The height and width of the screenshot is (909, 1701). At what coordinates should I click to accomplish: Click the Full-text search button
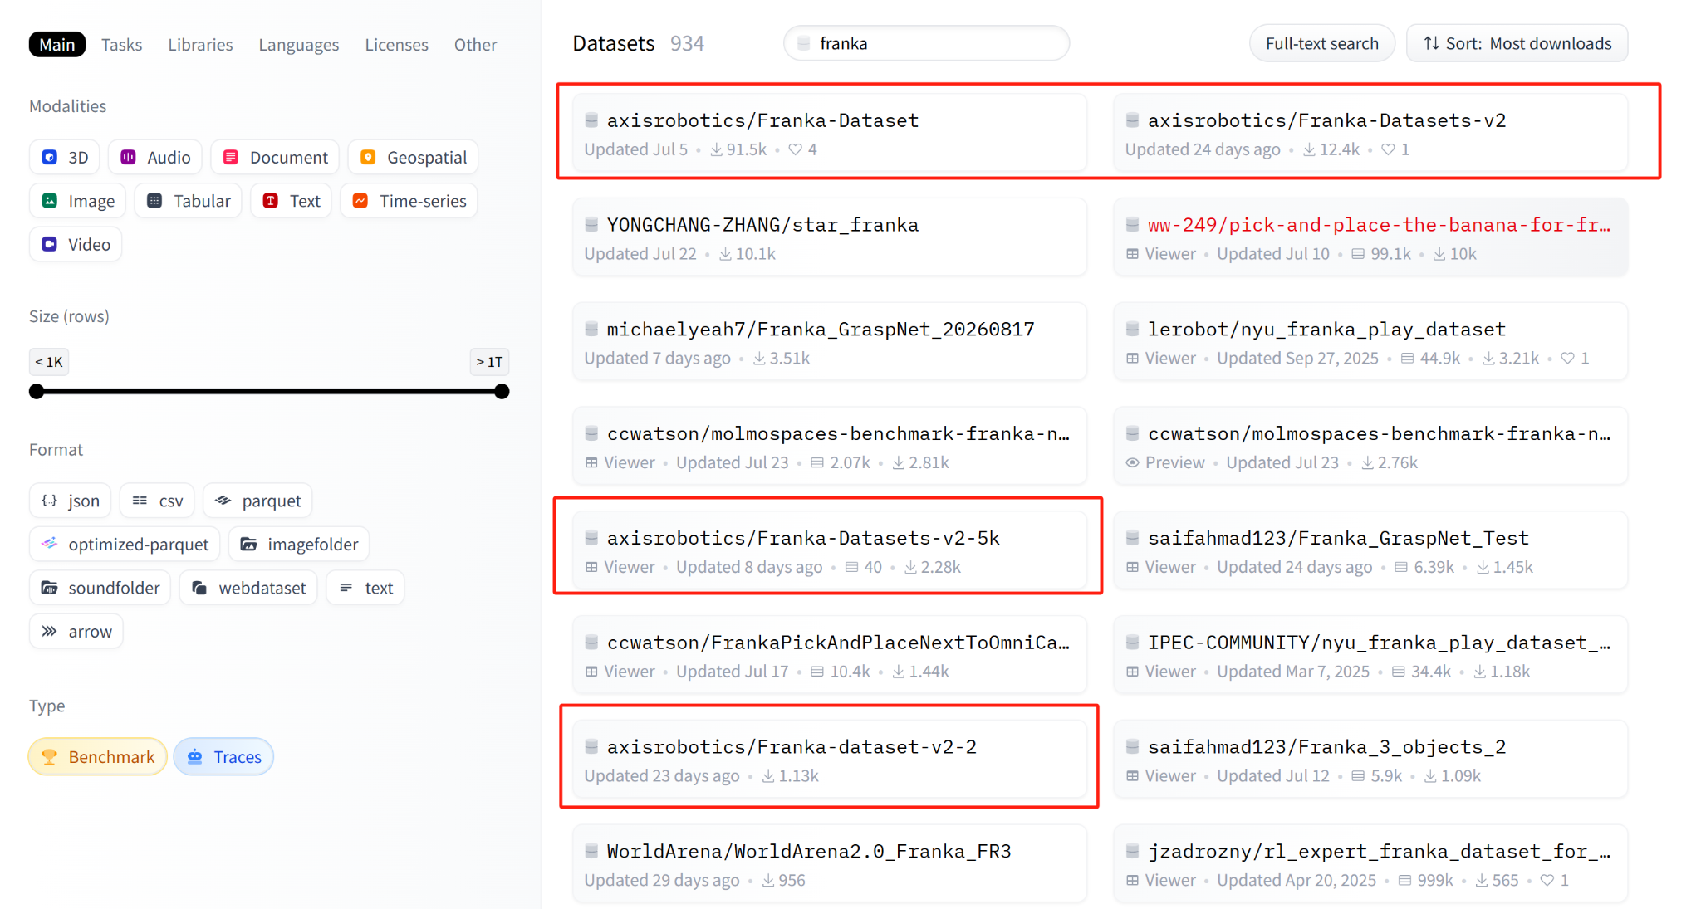click(1321, 43)
